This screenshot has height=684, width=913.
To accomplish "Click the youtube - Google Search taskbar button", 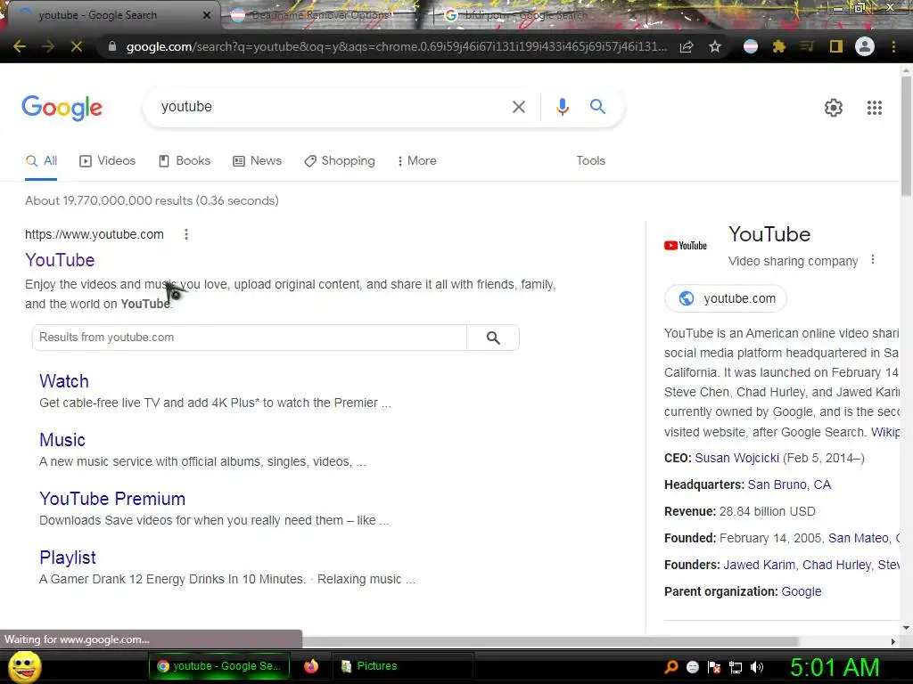I will [x=219, y=666].
